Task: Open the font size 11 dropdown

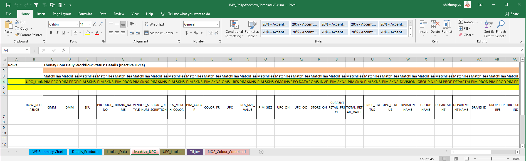Action: (89, 24)
